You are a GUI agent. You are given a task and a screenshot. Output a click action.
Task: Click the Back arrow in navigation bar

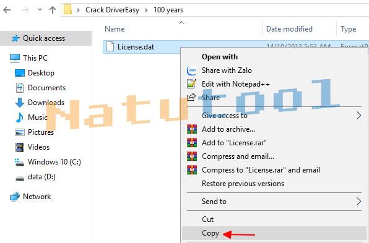7,10
